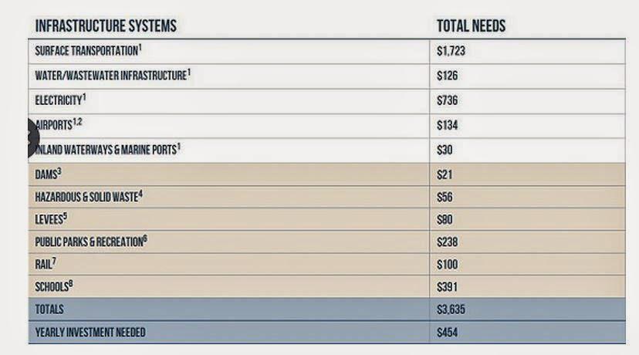Click the dark circular previous-image arrow
The image size is (639, 355).
pos(31,138)
